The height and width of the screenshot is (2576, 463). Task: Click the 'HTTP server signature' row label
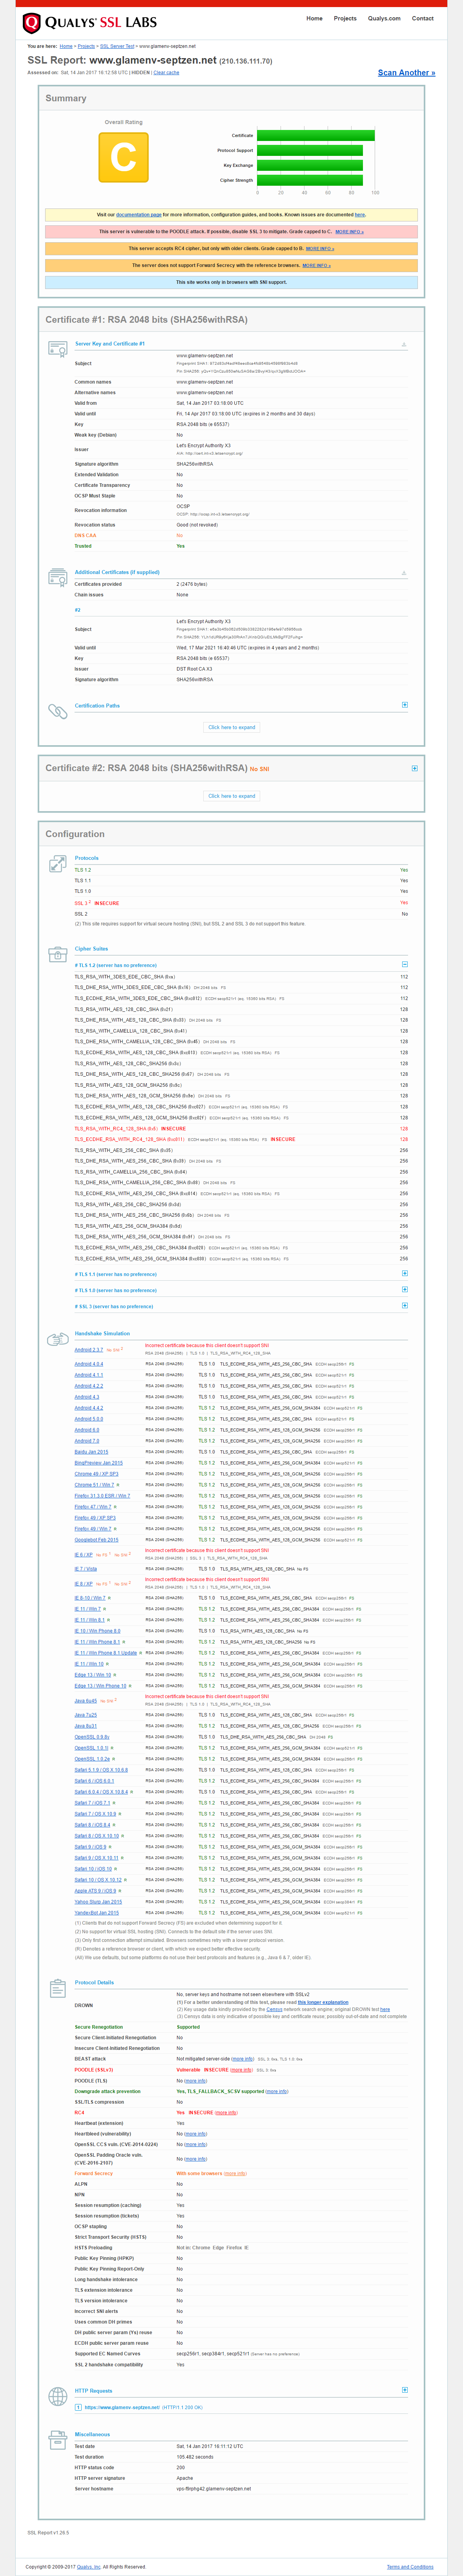(100, 2478)
